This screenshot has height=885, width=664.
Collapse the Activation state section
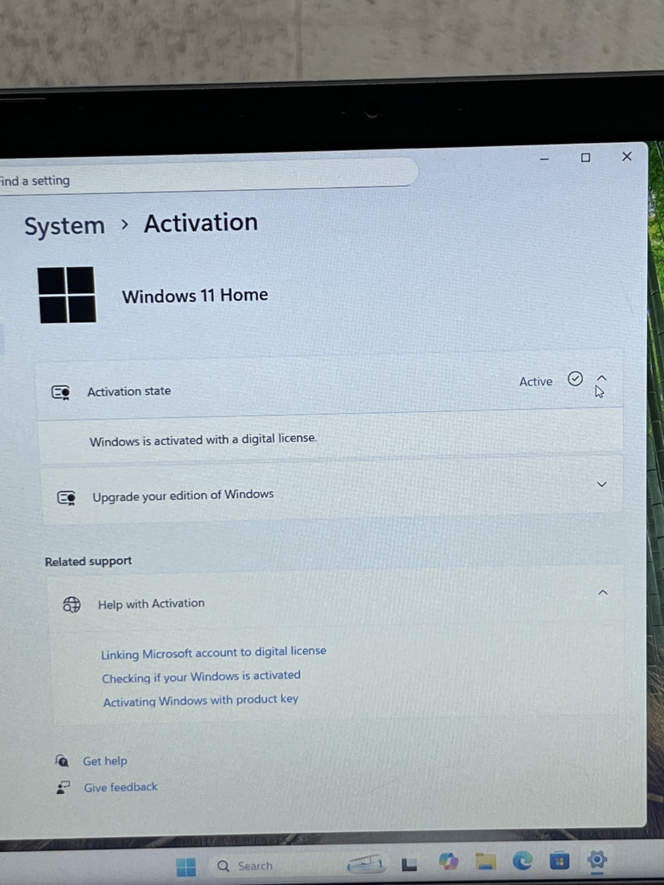(x=601, y=378)
